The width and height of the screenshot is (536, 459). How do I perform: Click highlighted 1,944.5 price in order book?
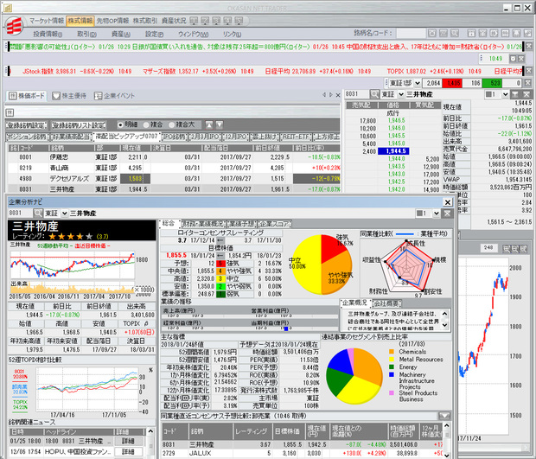click(393, 151)
